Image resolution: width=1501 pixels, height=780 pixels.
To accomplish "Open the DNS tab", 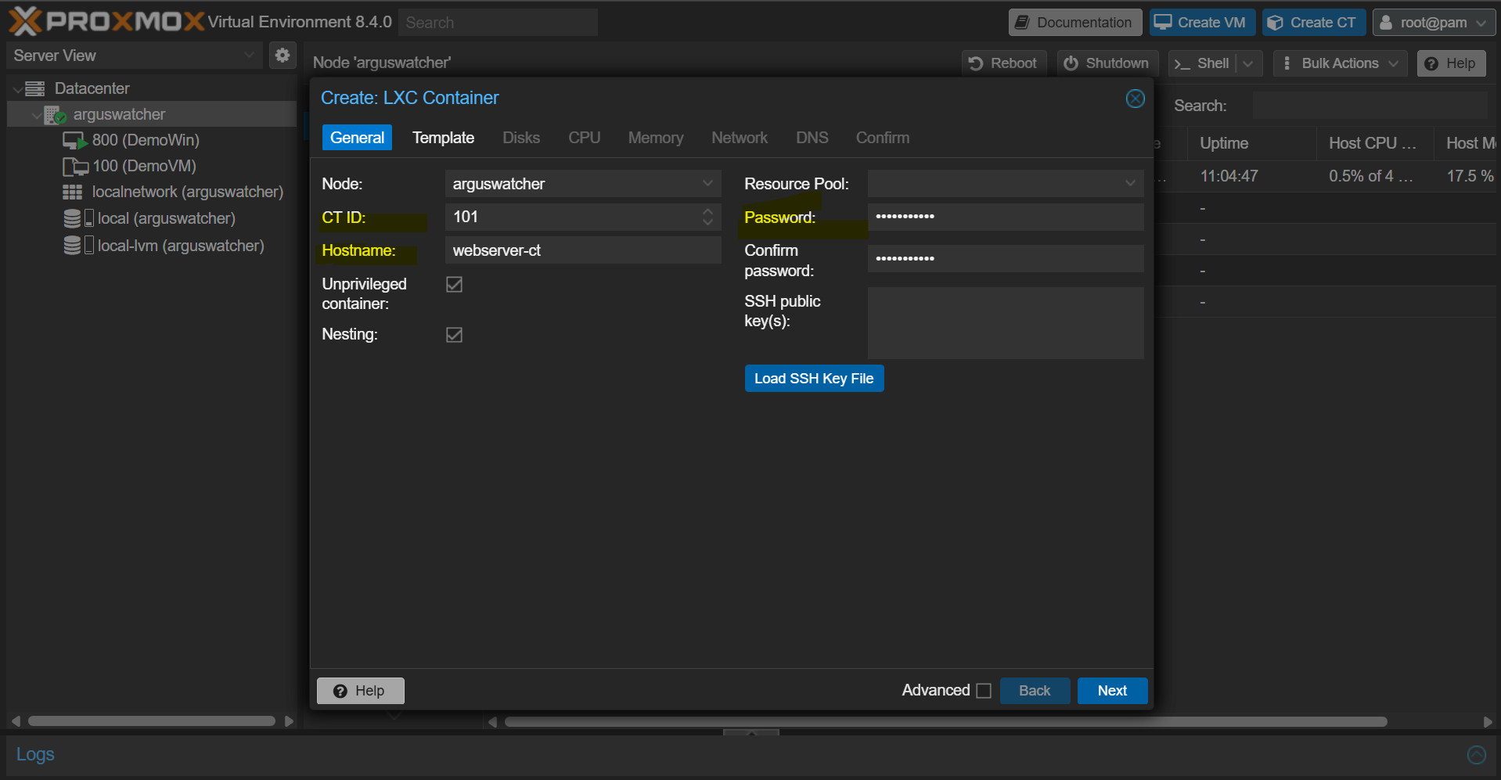I will tap(812, 138).
